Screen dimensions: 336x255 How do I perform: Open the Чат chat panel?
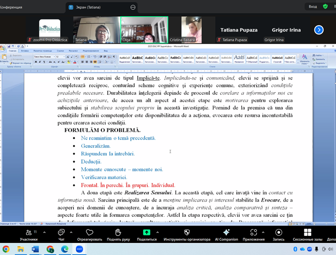click(61, 234)
